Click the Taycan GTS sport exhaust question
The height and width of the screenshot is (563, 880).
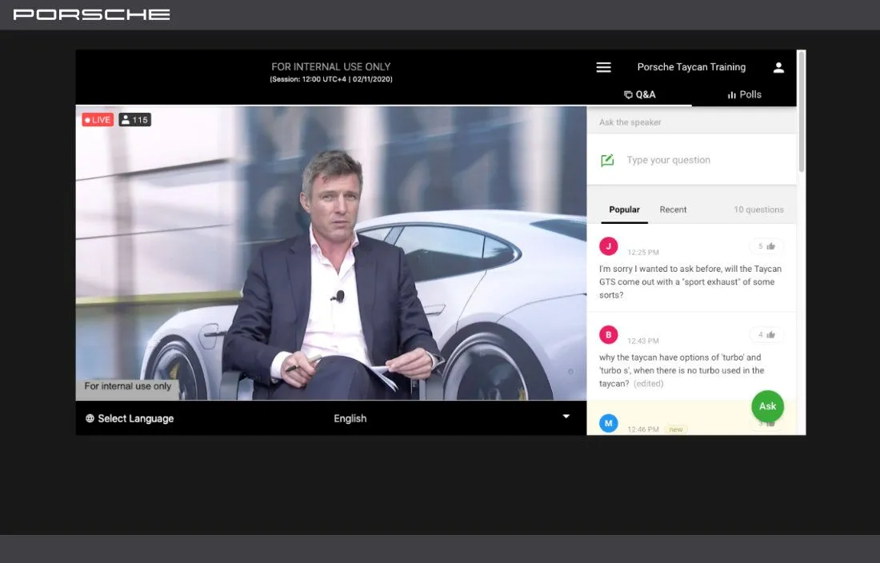pyautogui.click(x=690, y=282)
